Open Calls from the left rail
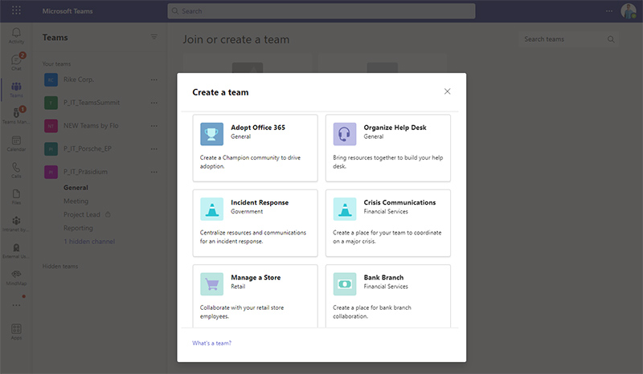Viewport: 643px width, 374px height. [x=16, y=170]
